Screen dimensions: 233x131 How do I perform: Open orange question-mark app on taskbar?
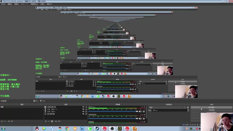[x=135, y=128]
